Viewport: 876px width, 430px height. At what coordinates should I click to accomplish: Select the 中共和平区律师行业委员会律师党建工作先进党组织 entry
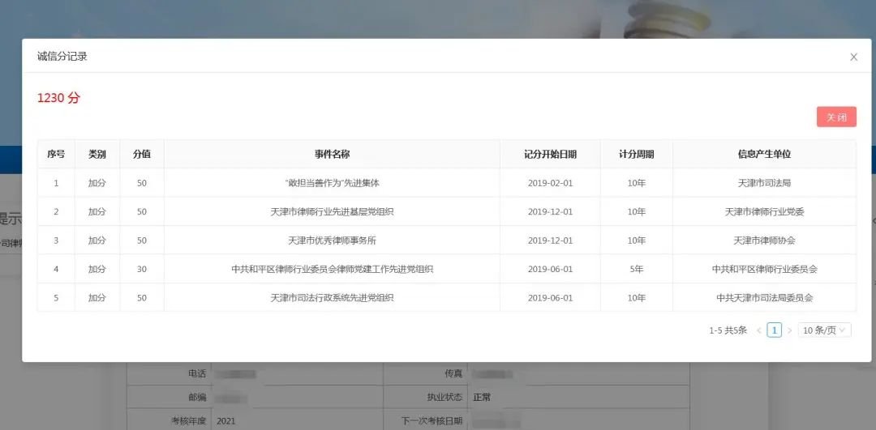(332, 269)
